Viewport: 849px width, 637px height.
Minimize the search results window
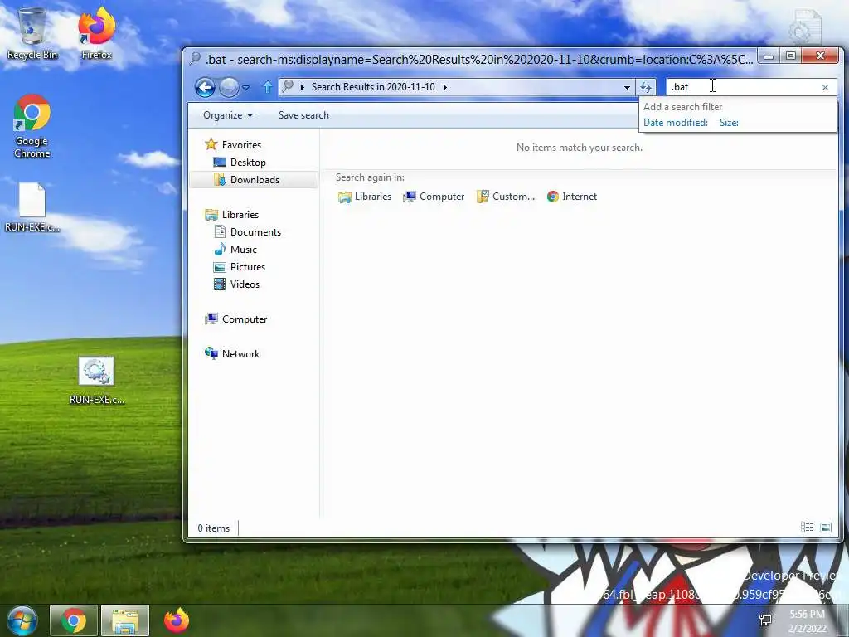(769, 56)
